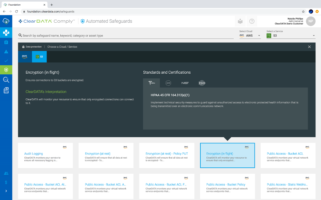321x200 pixels.
Task: Open the Select Cloud AWS dropdown
Action: pyautogui.click(x=250, y=36)
